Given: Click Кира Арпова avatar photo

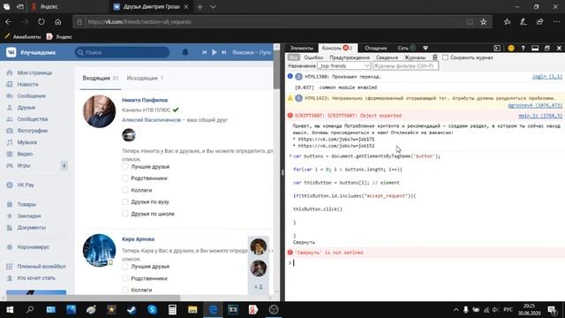Looking at the screenshot, I should coord(99,251).
